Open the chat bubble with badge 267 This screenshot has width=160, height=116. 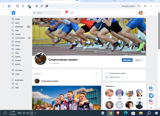point(151,89)
